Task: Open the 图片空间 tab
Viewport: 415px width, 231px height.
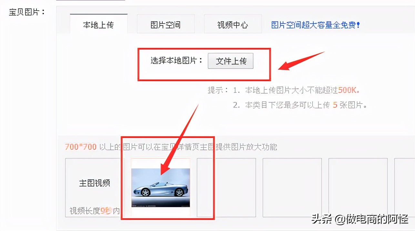Action: click(166, 25)
